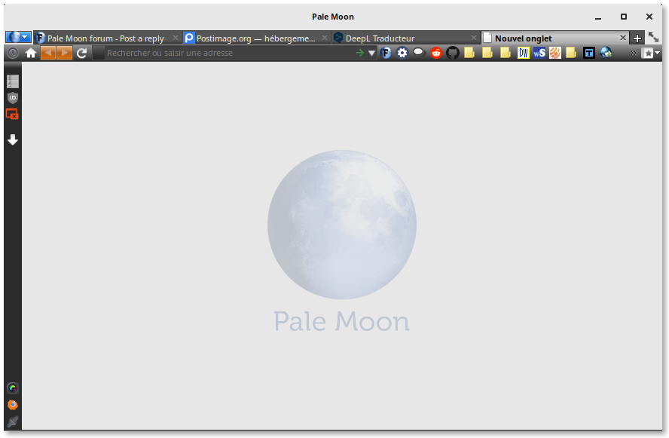Open the middle of three adjacent folder bookmarks
The height and width of the screenshot is (438, 669).
487,53
